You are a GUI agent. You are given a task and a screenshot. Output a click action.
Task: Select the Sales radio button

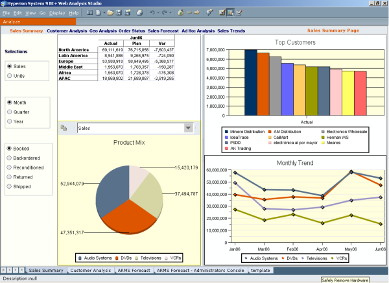click(x=10, y=66)
